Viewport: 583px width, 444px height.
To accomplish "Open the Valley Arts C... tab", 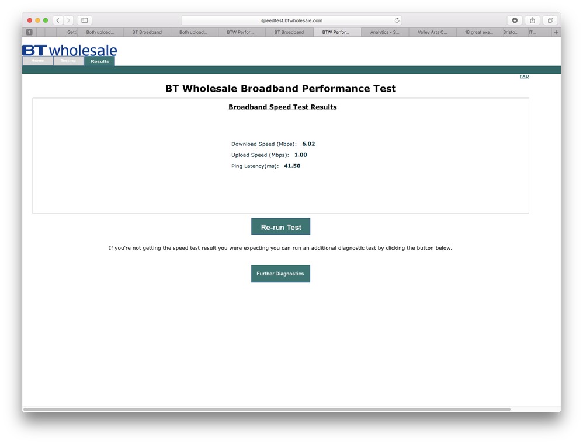I will click(432, 32).
